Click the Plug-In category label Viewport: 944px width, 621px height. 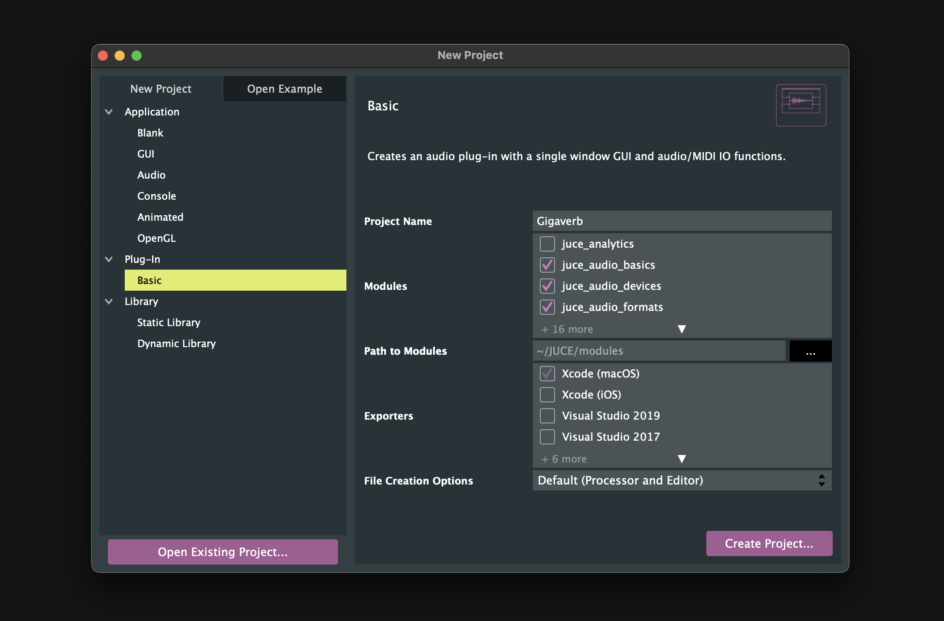point(142,259)
